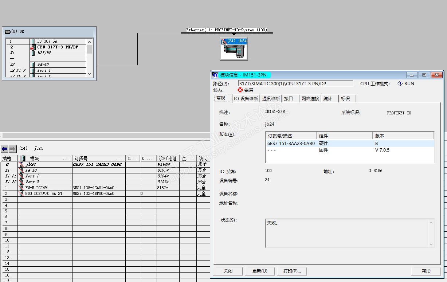Click the 打印(P)... button
The image size is (447, 282).
(x=292, y=271)
